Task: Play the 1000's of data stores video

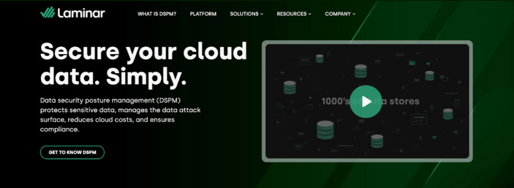Action: (366, 102)
